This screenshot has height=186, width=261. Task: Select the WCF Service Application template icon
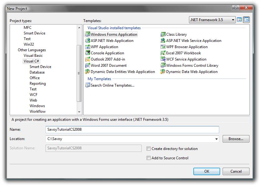click(x=163, y=59)
